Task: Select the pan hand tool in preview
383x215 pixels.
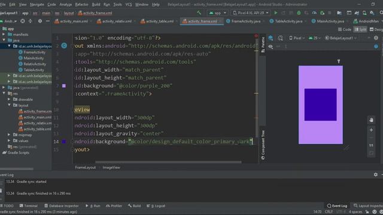Action: (371, 120)
